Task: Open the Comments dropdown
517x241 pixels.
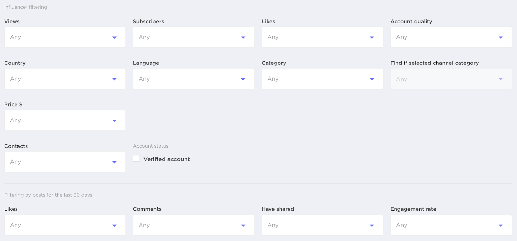Action: coord(194,225)
